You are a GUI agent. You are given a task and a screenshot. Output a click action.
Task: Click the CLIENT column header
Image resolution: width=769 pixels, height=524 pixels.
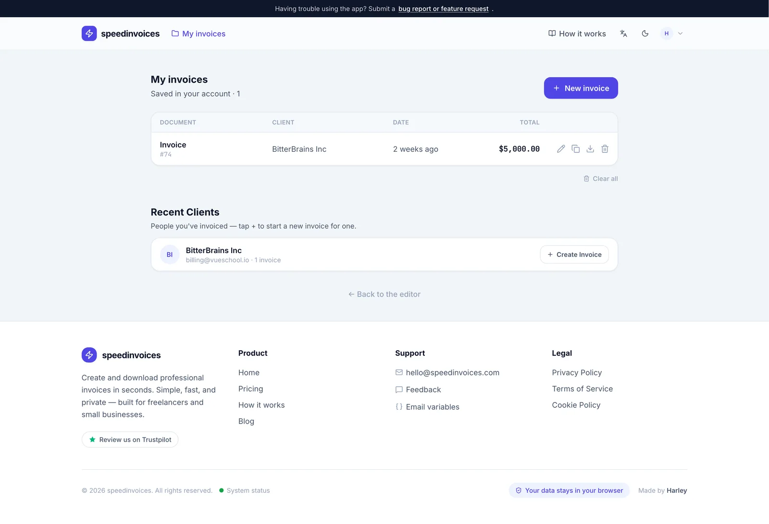(x=283, y=122)
